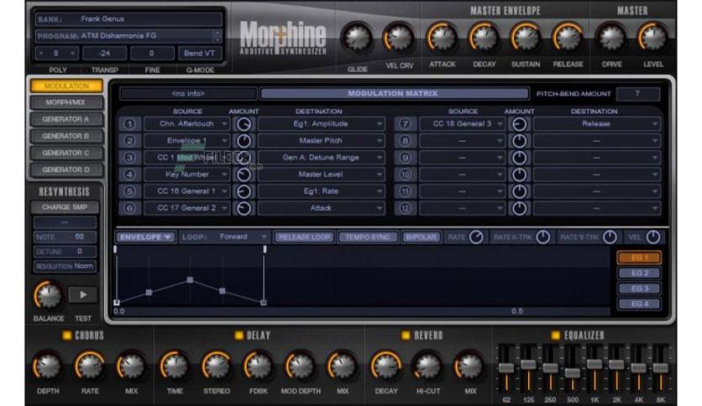
Task: Toggle the Chorus effect on/off LED
Action: click(x=66, y=336)
